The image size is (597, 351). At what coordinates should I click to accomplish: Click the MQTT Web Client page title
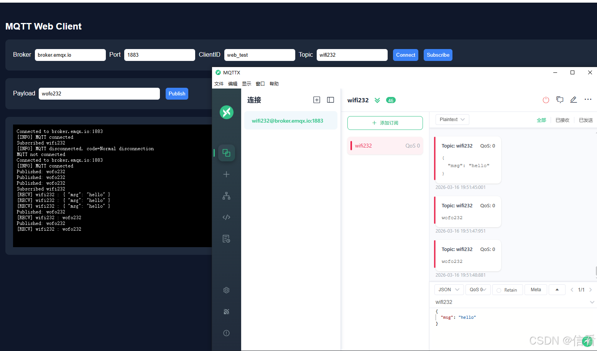pyautogui.click(x=43, y=26)
